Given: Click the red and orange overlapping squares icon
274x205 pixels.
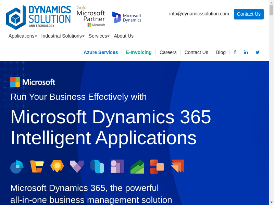Looking at the screenshot, I should pos(157,167).
